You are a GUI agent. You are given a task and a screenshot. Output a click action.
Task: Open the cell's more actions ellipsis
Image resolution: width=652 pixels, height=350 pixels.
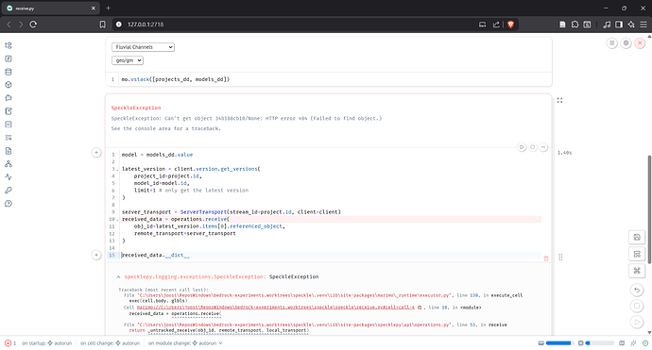543,147
